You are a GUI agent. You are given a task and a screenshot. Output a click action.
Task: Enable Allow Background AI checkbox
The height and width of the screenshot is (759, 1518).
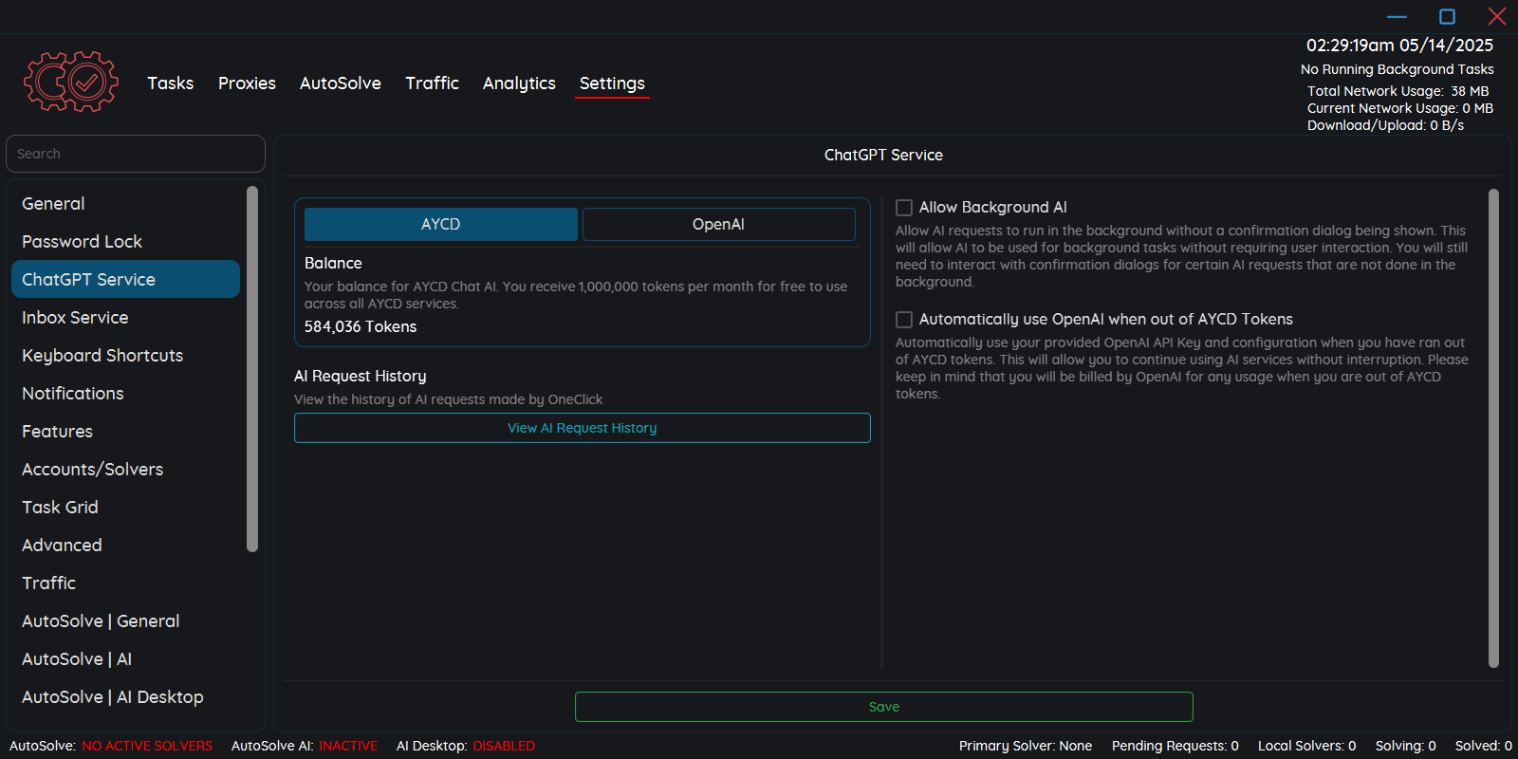click(x=904, y=208)
